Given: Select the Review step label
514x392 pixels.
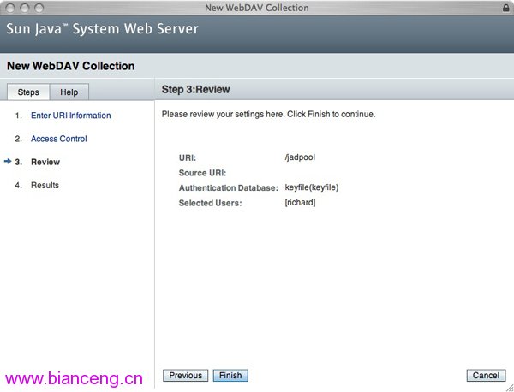Looking at the screenshot, I should 45,162.
